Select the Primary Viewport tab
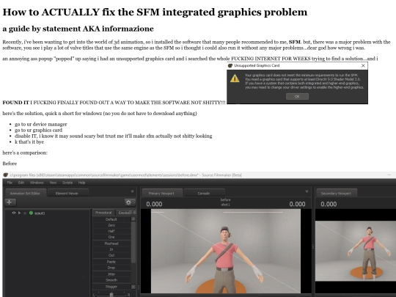The image size is (396, 297). (x=161, y=193)
